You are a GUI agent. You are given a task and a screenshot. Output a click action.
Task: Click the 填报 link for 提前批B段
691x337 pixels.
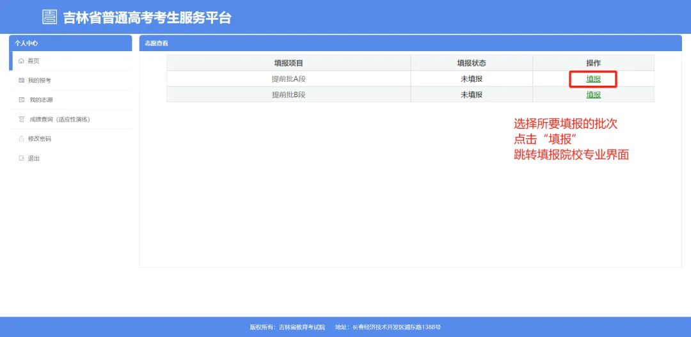(x=593, y=95)
